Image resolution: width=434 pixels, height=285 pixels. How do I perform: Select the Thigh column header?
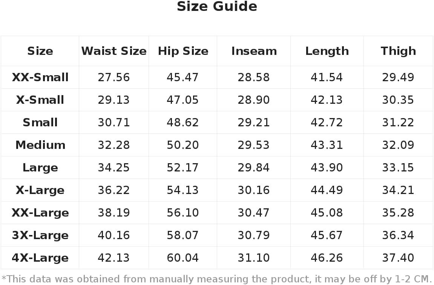click(x=398, y=51)
